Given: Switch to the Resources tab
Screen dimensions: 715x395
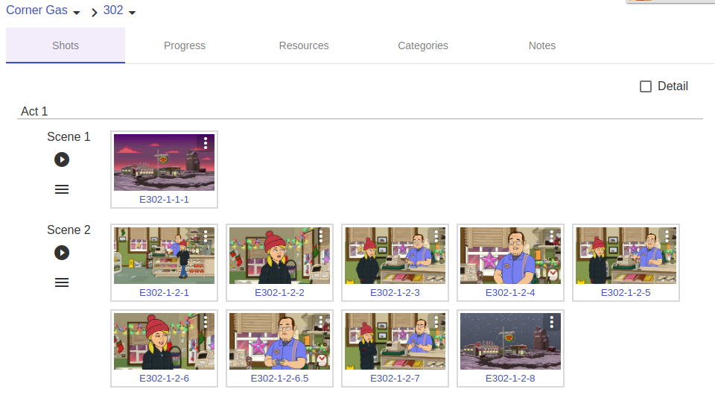Looking at the screenshot, I should pyautogui.click(x=304, y=45).
